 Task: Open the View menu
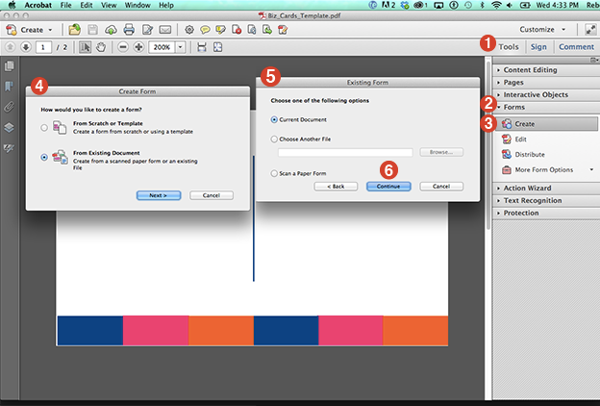click(x=109, y=6)
